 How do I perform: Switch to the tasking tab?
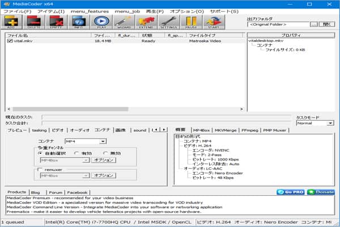pos(39,130)
